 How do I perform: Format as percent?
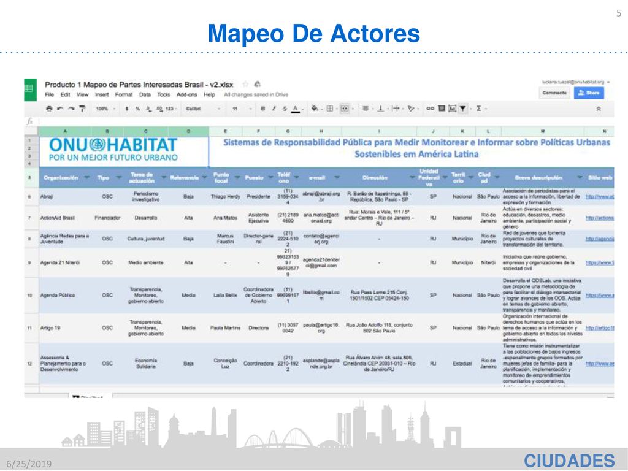click(x=137, y=109)
